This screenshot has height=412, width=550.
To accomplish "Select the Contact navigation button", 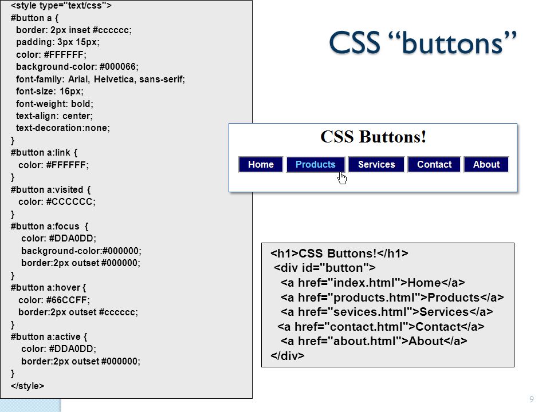I will click(434, 164).
